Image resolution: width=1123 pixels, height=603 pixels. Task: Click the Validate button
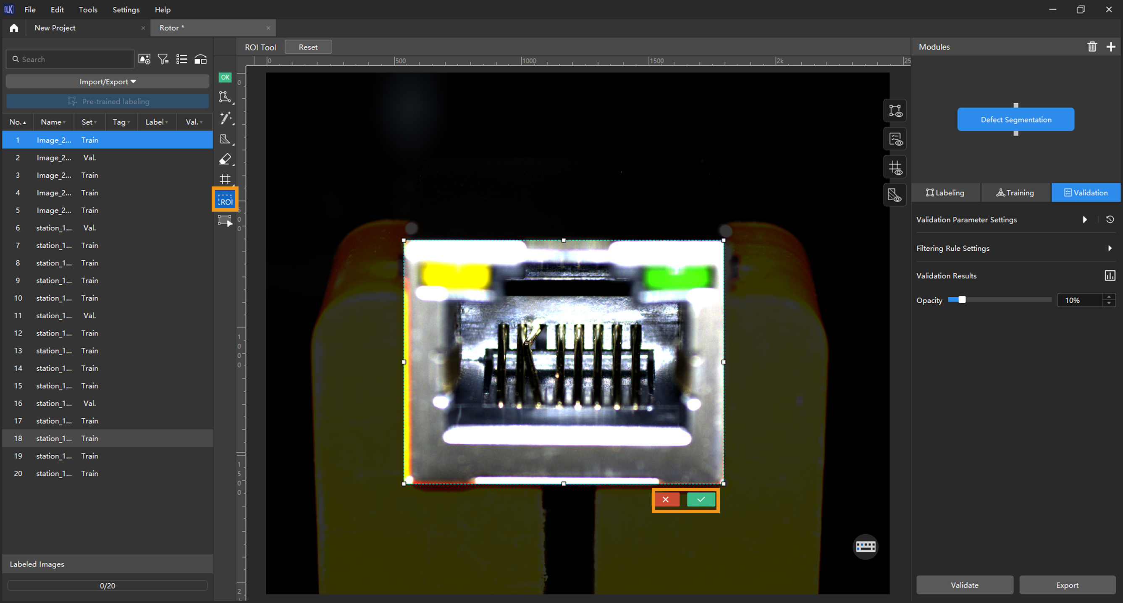[964, 585]
